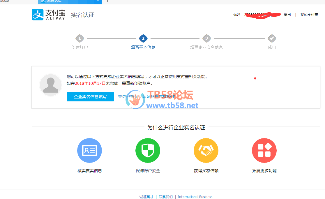Viewport: 325px width, 199px height.
Task: Click the step 3 填写企业实名信息 diamond icon
Action: pyautogui.click(x=207, y=38)
